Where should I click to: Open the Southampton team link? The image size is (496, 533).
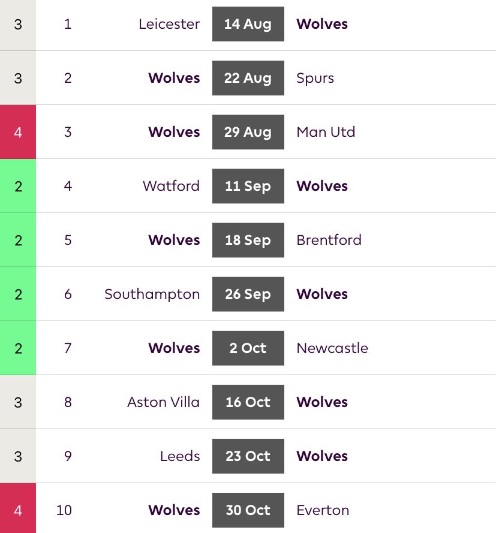(152, 294)
